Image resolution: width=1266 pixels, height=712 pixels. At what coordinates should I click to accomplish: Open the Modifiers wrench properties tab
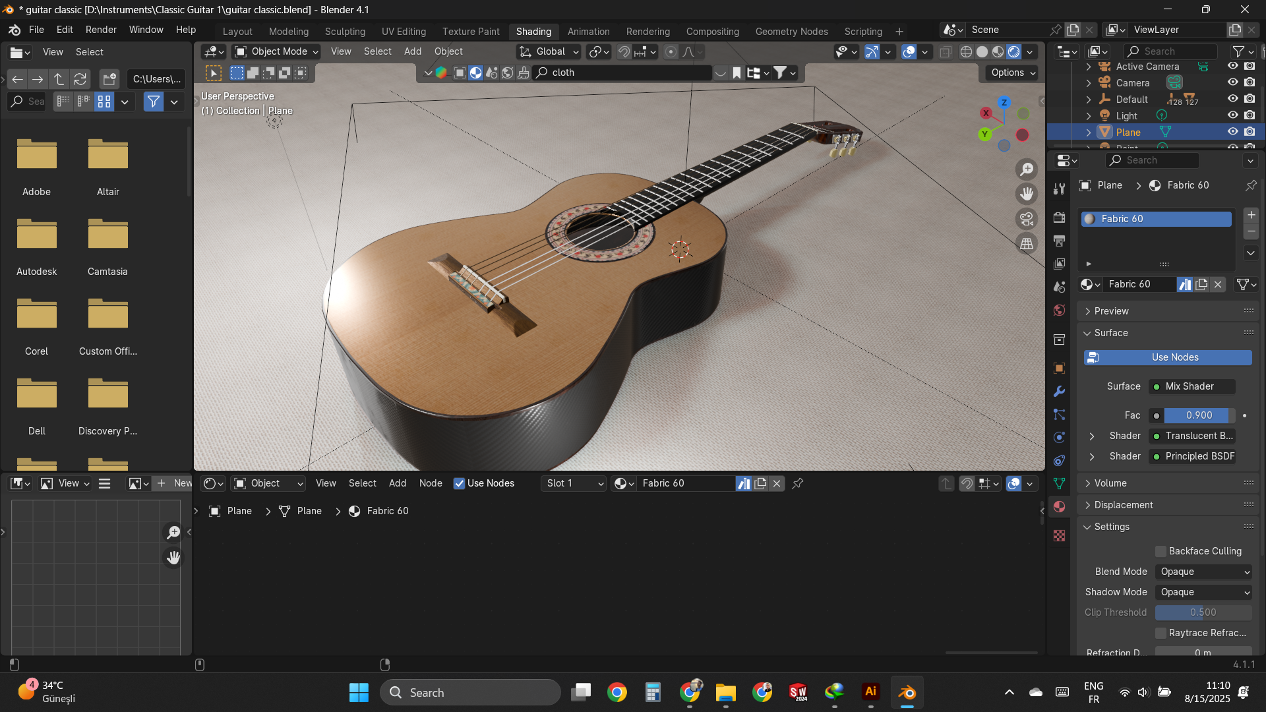(x=1060, y=391)
